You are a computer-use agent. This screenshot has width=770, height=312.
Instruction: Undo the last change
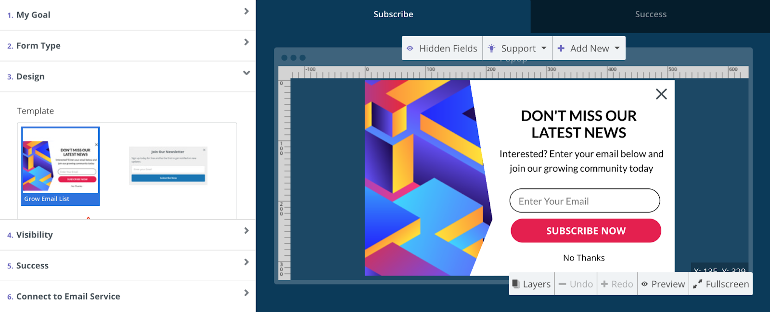tap(576, 284)
